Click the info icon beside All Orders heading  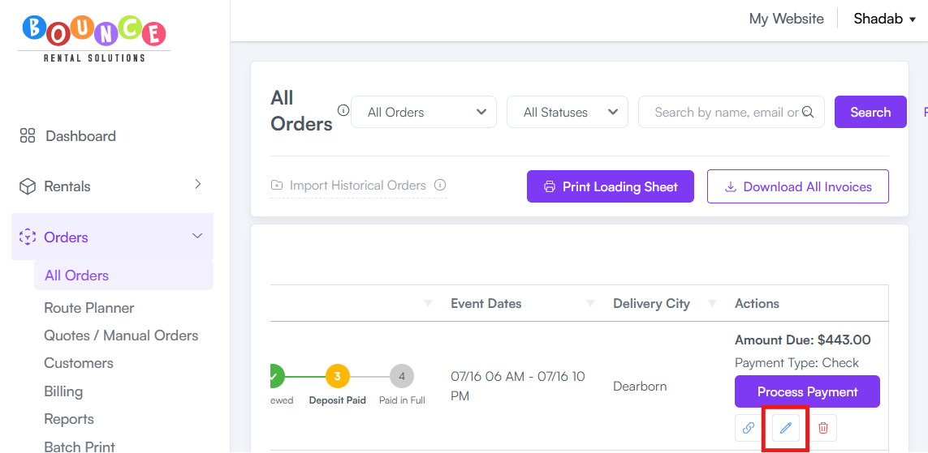tap(343, 110)
